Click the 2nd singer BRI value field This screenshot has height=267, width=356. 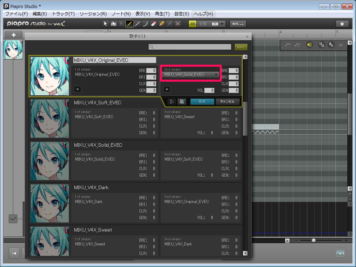pyautogui.click(x=233, y=77)
